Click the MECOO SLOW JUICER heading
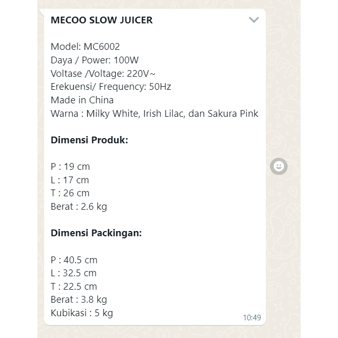The image size is (338, 338). (x=102, y=20)
